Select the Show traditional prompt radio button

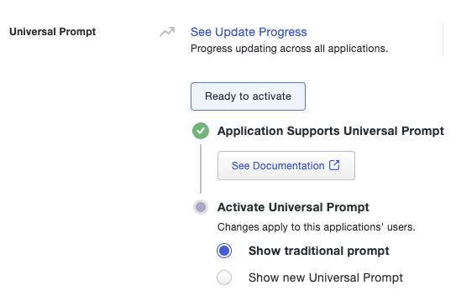point(224,251)
